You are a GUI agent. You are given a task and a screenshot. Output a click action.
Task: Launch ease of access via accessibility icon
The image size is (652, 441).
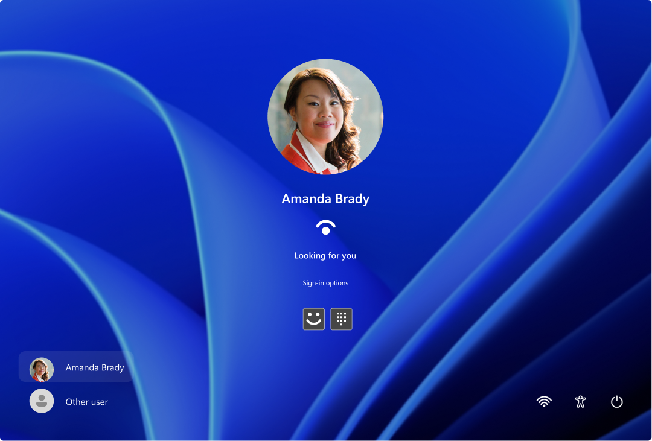(x=580, y=401)
